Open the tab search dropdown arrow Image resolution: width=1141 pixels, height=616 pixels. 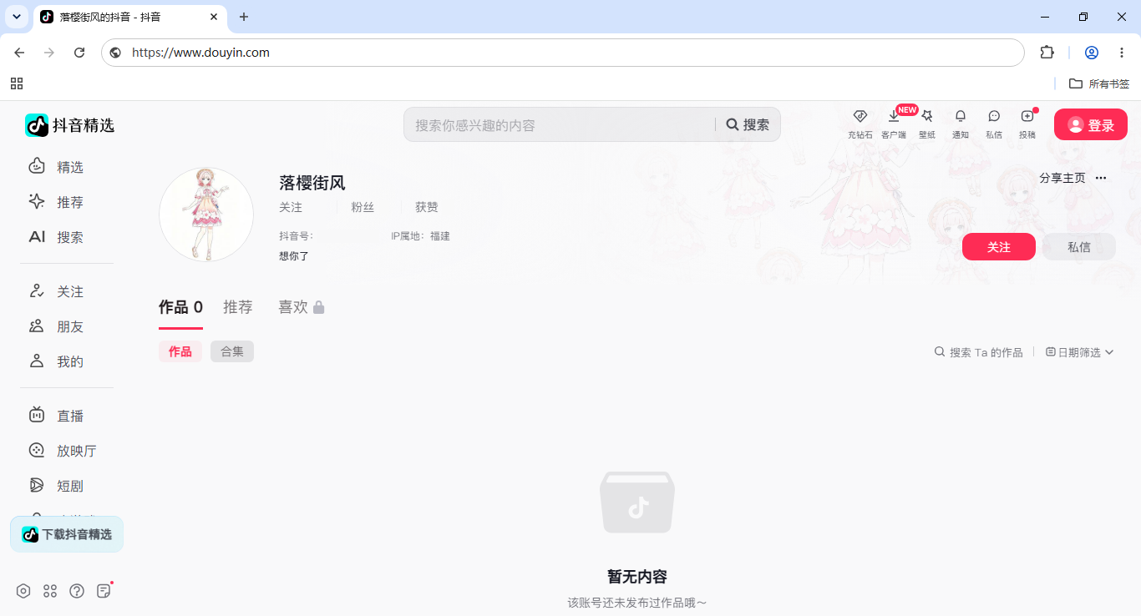[x=16, y=17]
